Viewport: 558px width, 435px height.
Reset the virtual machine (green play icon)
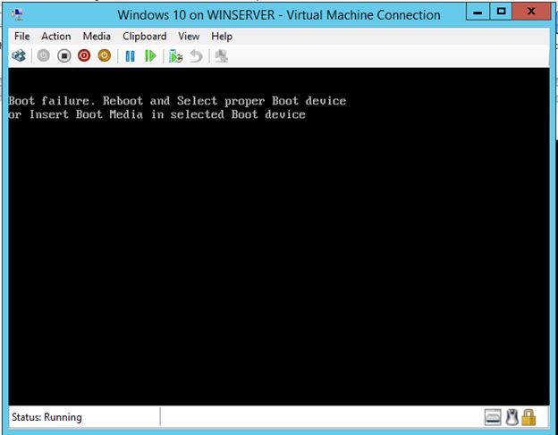150,56
